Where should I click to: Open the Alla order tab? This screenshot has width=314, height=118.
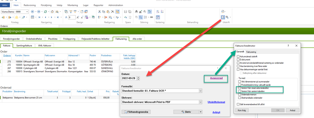(x=137, y=39)
